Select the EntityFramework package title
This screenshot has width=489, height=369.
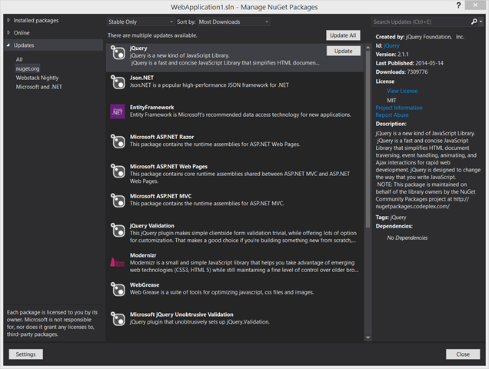coord(152,108)
